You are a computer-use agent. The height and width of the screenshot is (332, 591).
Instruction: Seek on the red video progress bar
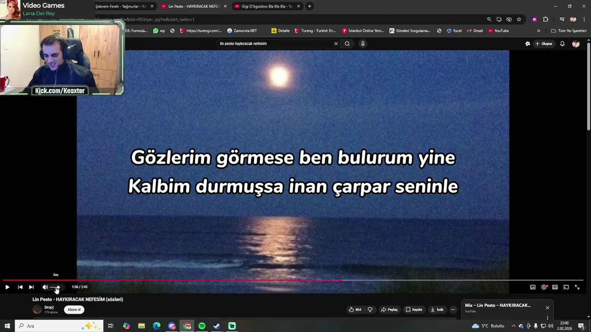coord(293,280)
